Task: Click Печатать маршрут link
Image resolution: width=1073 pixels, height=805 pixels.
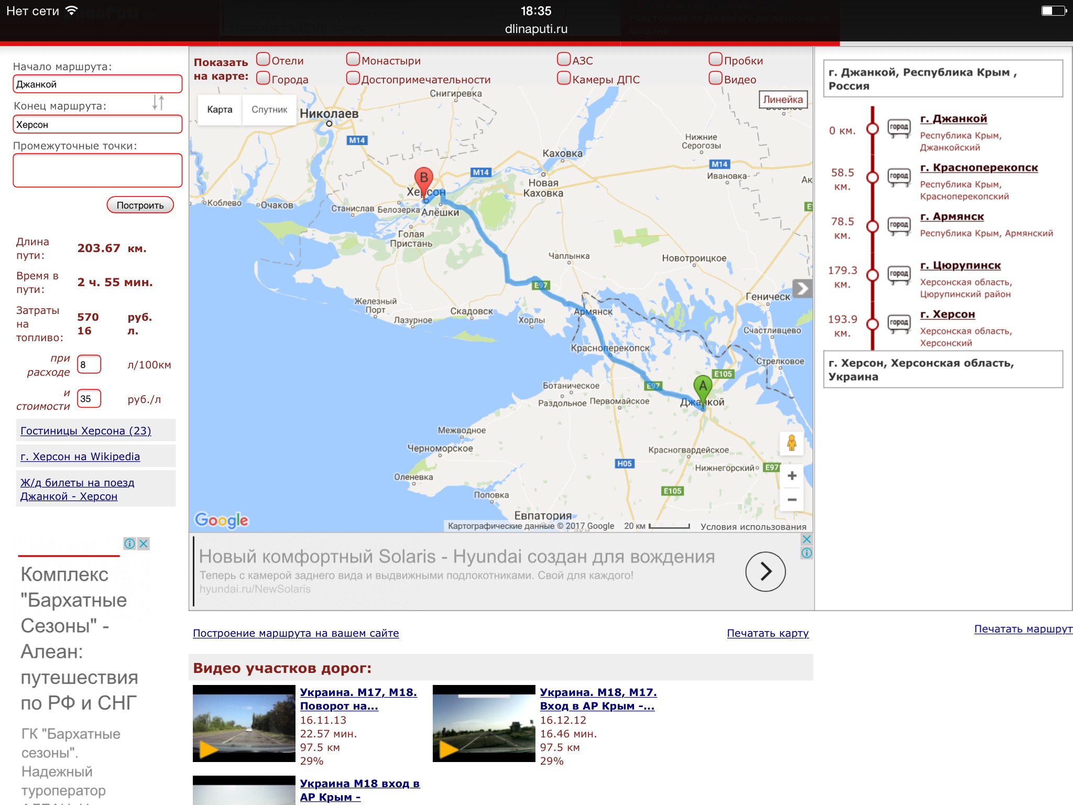Action: pyautogui.click(x=1023, y=629)
